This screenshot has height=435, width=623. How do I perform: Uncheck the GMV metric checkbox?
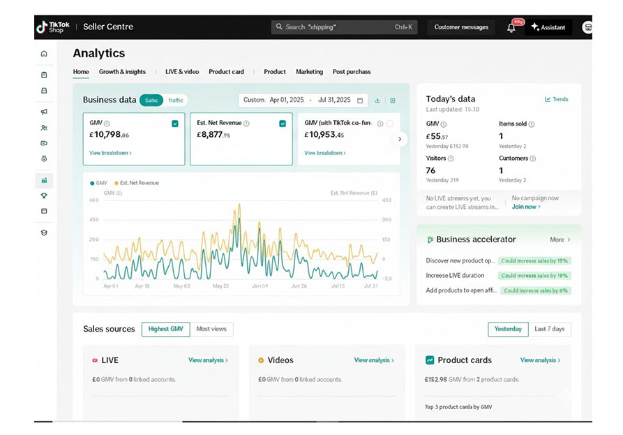(x=174, y=124)
